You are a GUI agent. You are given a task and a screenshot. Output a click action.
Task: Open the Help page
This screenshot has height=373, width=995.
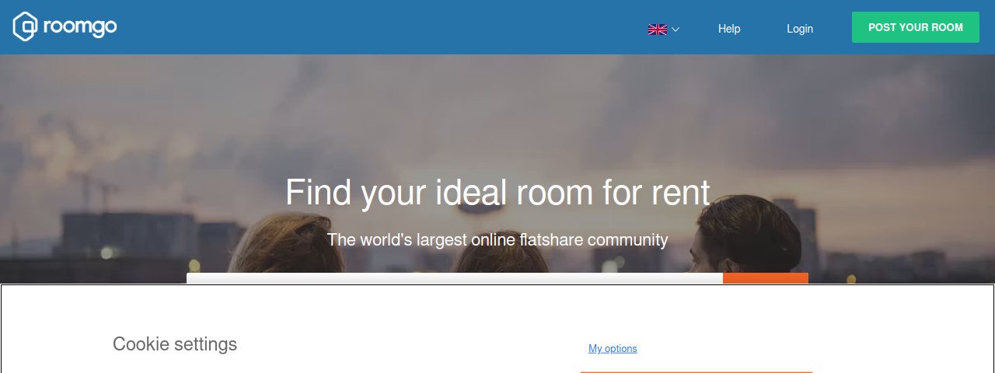point(729,29)
